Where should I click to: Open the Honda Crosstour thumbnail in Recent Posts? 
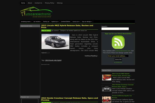click(x=106, y=88)
